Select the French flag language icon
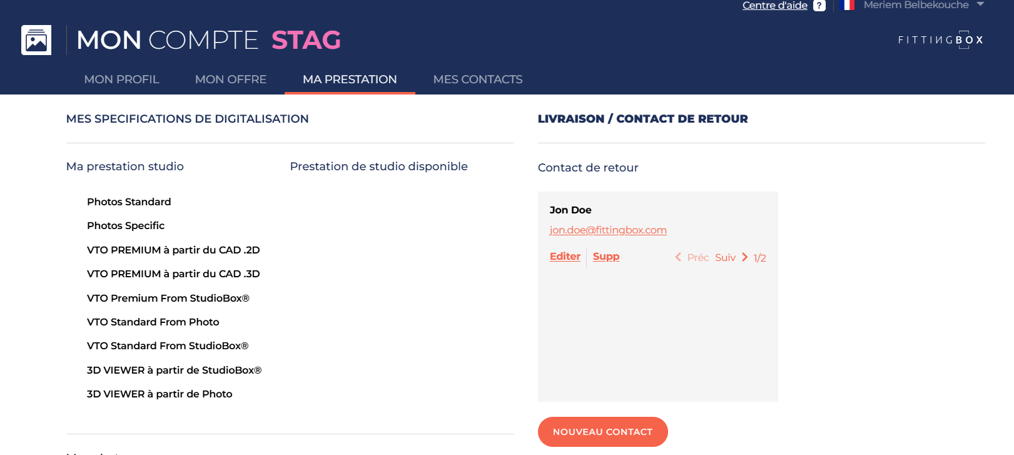The width and height of the screenshot is (1014, 455). point(848,5)
